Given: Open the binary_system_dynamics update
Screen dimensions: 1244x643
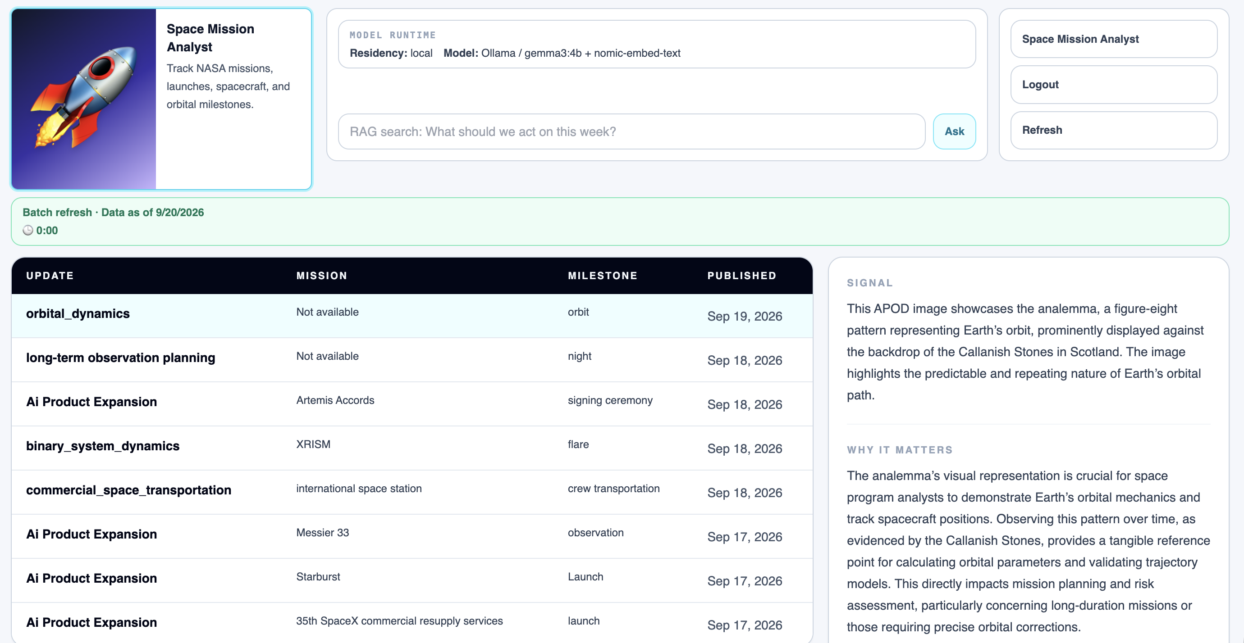Looking at the screenshot, I should click(x=102, y=446).
